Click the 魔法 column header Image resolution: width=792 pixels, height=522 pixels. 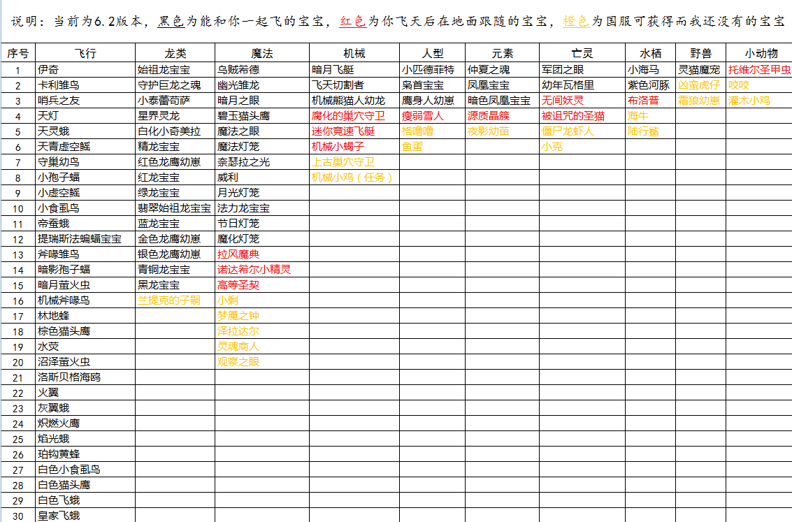(262, 53)
